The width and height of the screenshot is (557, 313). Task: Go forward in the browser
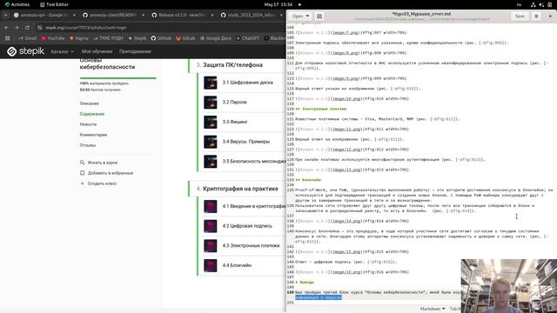click(17, 27)
